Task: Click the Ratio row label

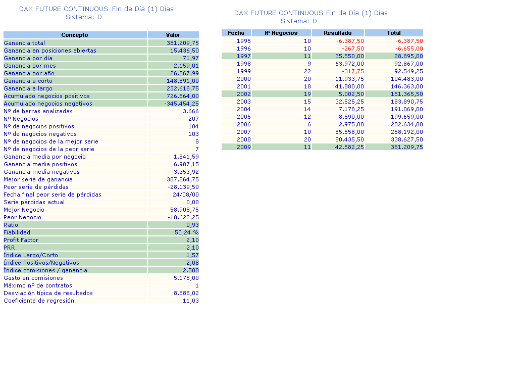Action: pyautogui.click(x=11, y=225)
